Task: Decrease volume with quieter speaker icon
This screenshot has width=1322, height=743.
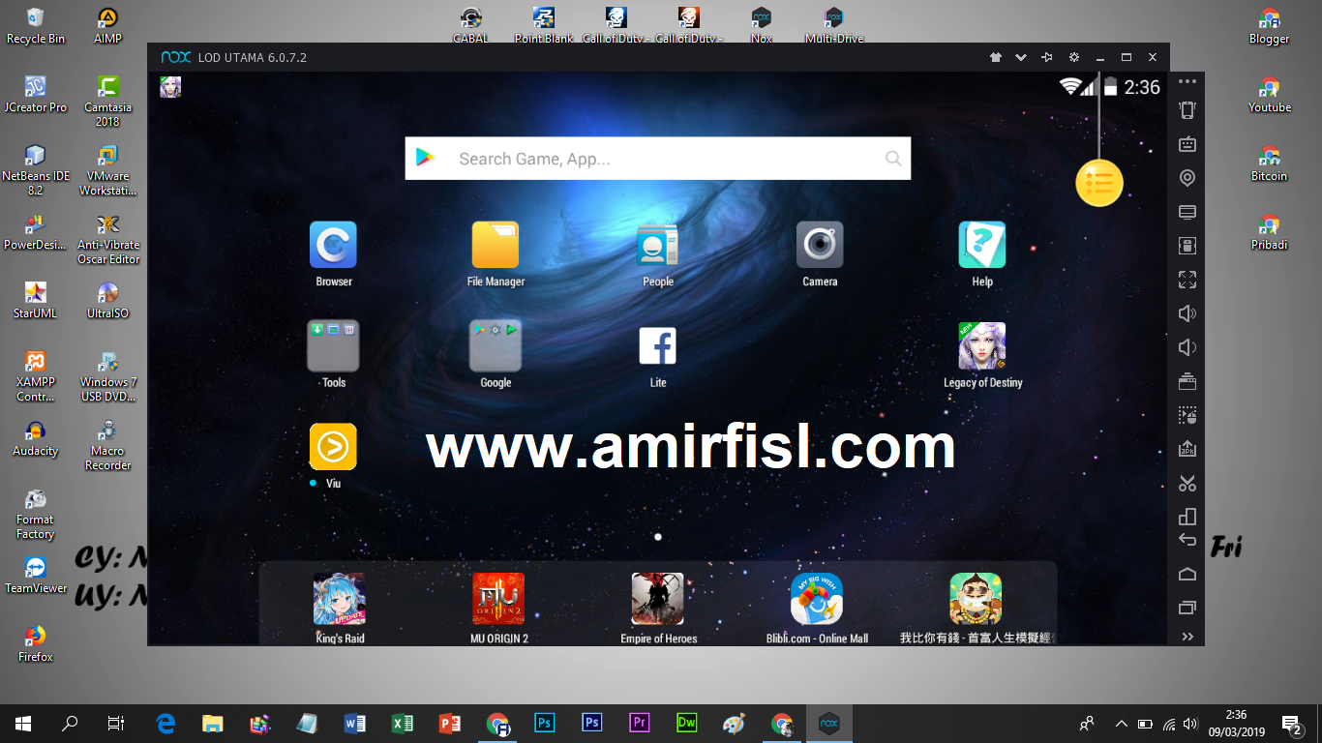Action: point(1187,347)
